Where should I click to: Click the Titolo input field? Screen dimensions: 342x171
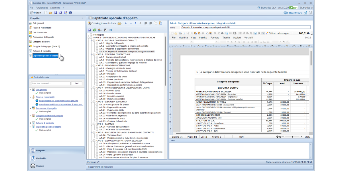(x=245, y=27)
